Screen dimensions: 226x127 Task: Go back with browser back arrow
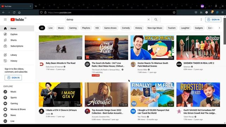coord(4,13)
